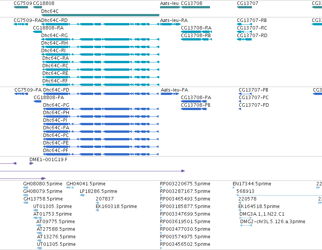Screen dimensions: 322x250
Task: Select the CG13707-RC transcript
Action: click(244, 32)
